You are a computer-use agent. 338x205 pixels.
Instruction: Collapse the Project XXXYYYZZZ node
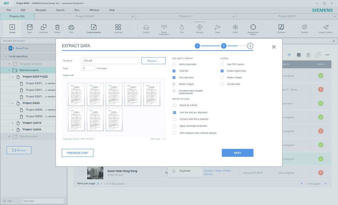tap(13, 77)
